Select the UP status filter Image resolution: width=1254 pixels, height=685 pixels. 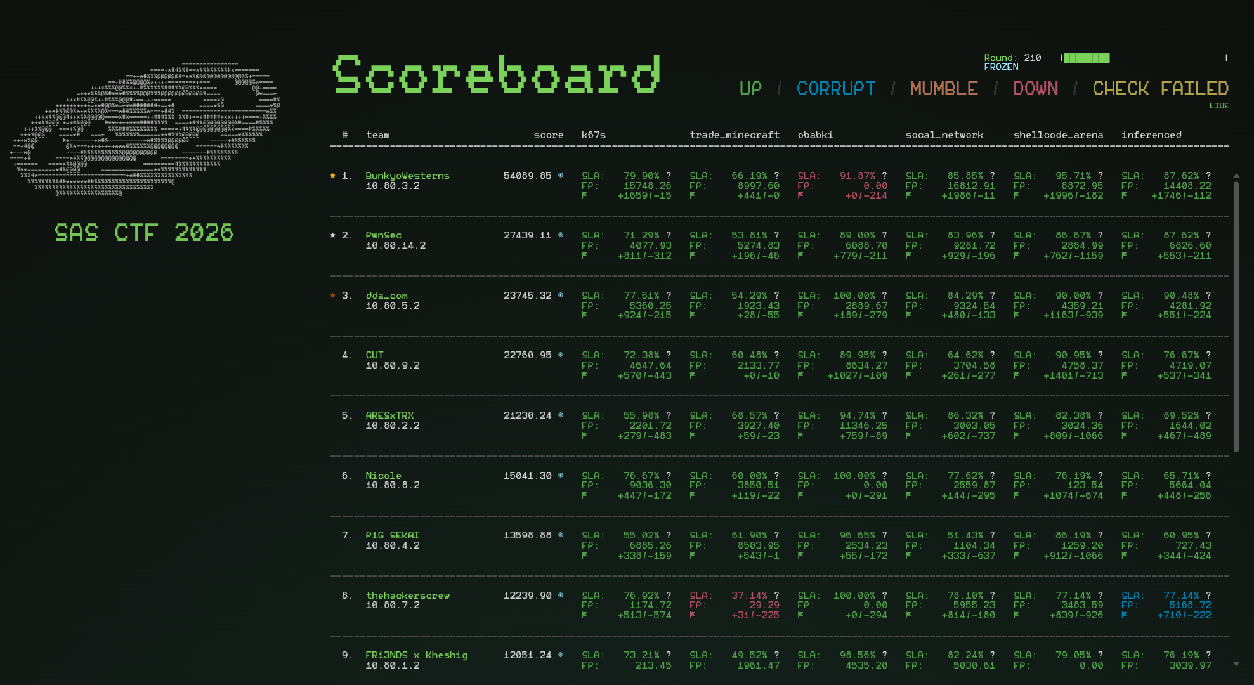tap(750, 88)
